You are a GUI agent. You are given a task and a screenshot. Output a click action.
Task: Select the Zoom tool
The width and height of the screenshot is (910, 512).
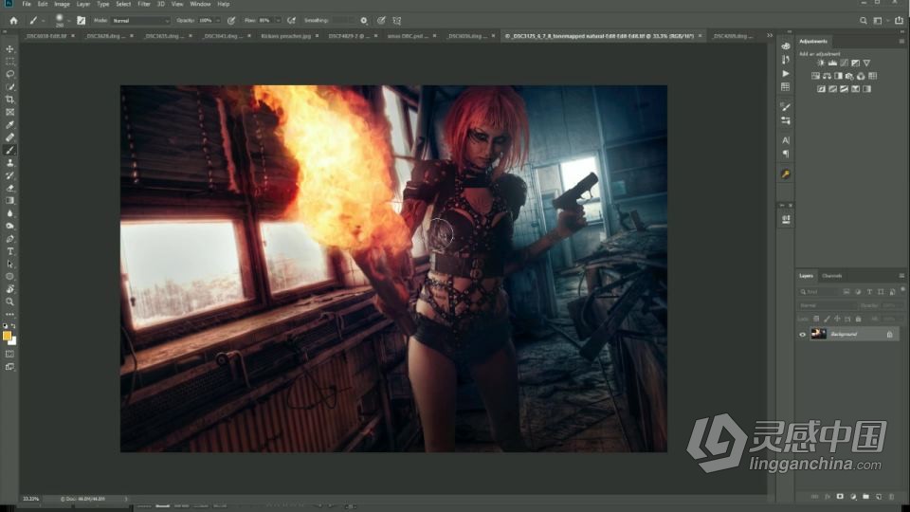[x=9, y=302]
